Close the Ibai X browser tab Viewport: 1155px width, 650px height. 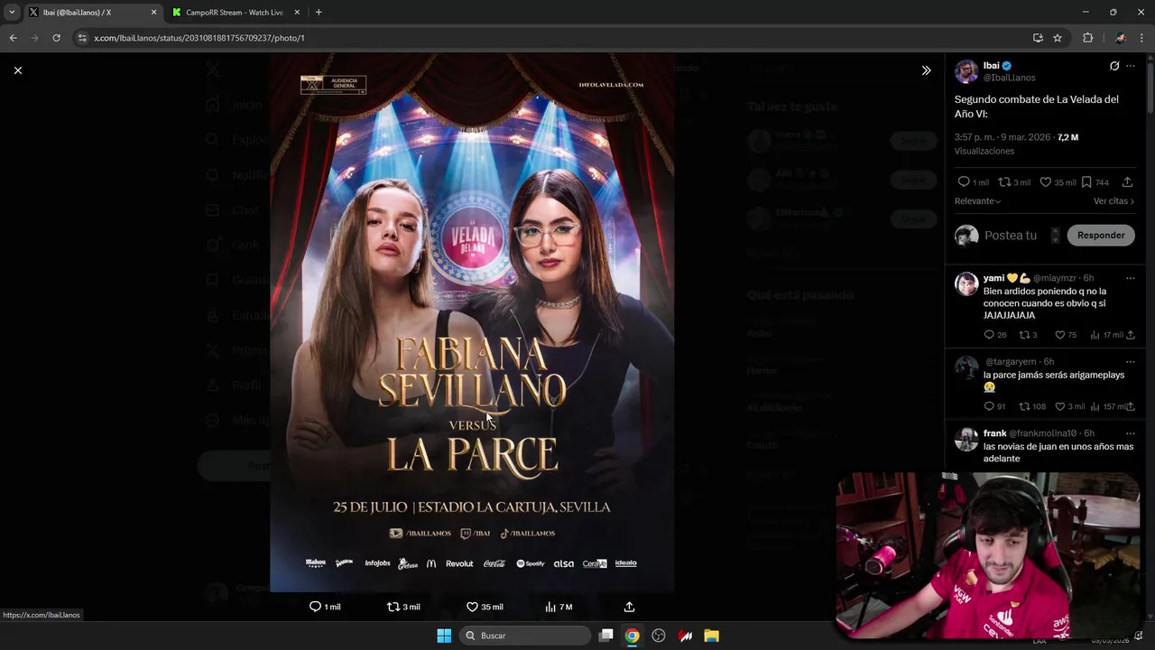153,13
